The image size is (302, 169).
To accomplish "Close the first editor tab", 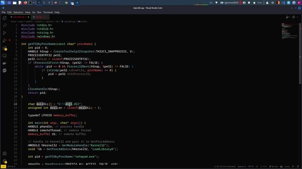I will [28, 17].
